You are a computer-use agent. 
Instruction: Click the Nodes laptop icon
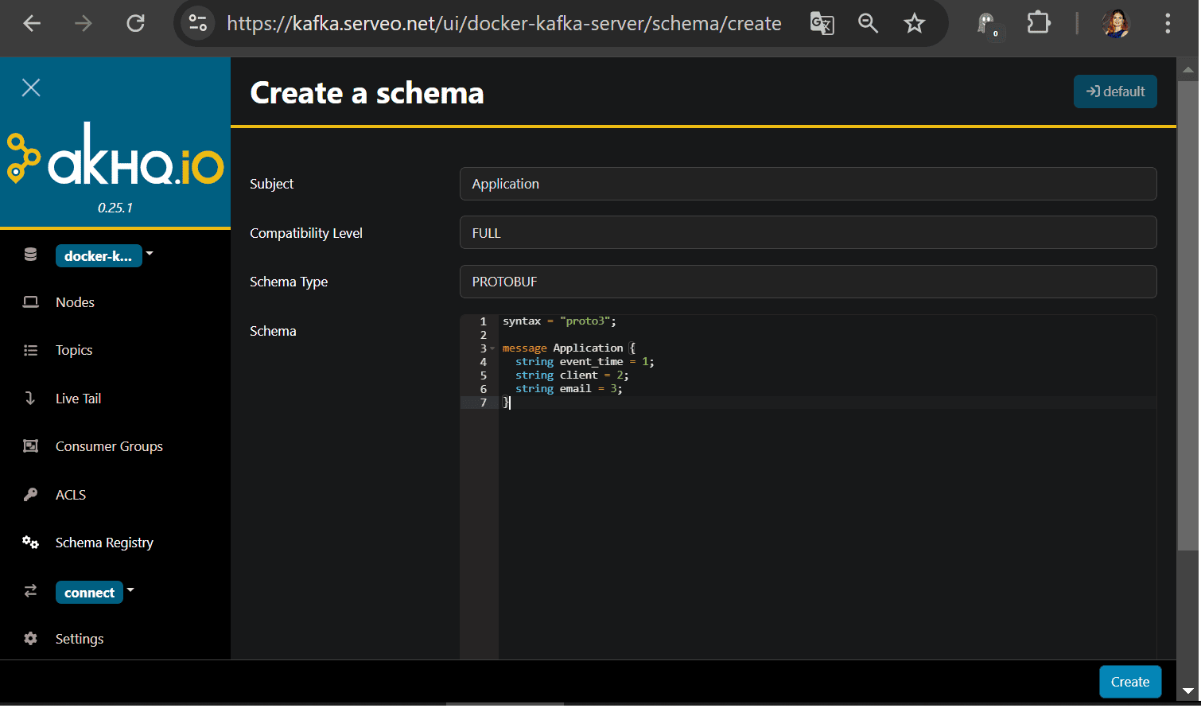[31, 302]
